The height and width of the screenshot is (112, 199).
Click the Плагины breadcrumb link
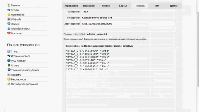point(68,34)
